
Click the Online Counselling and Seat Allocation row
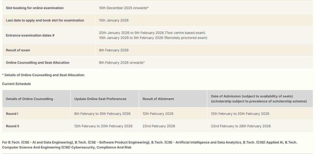click(38, 62)
